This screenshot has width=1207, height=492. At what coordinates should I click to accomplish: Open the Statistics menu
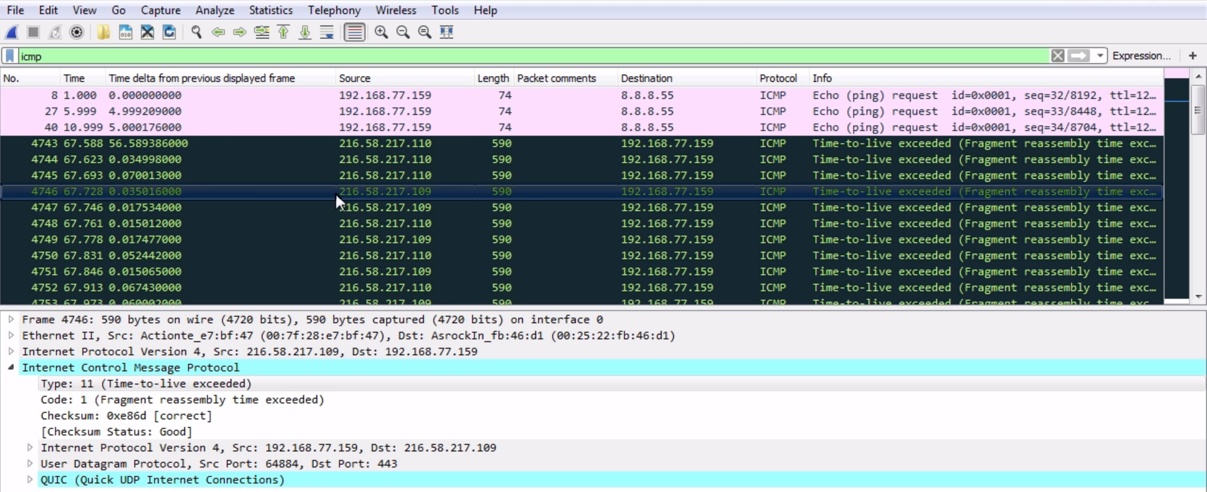point(270,10)
